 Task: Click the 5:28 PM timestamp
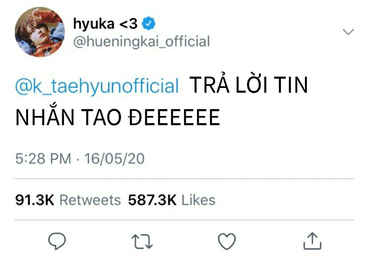(x=43, y=159)
